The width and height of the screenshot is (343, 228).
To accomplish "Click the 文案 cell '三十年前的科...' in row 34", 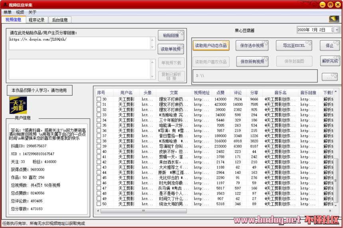I will pos(173,120).
